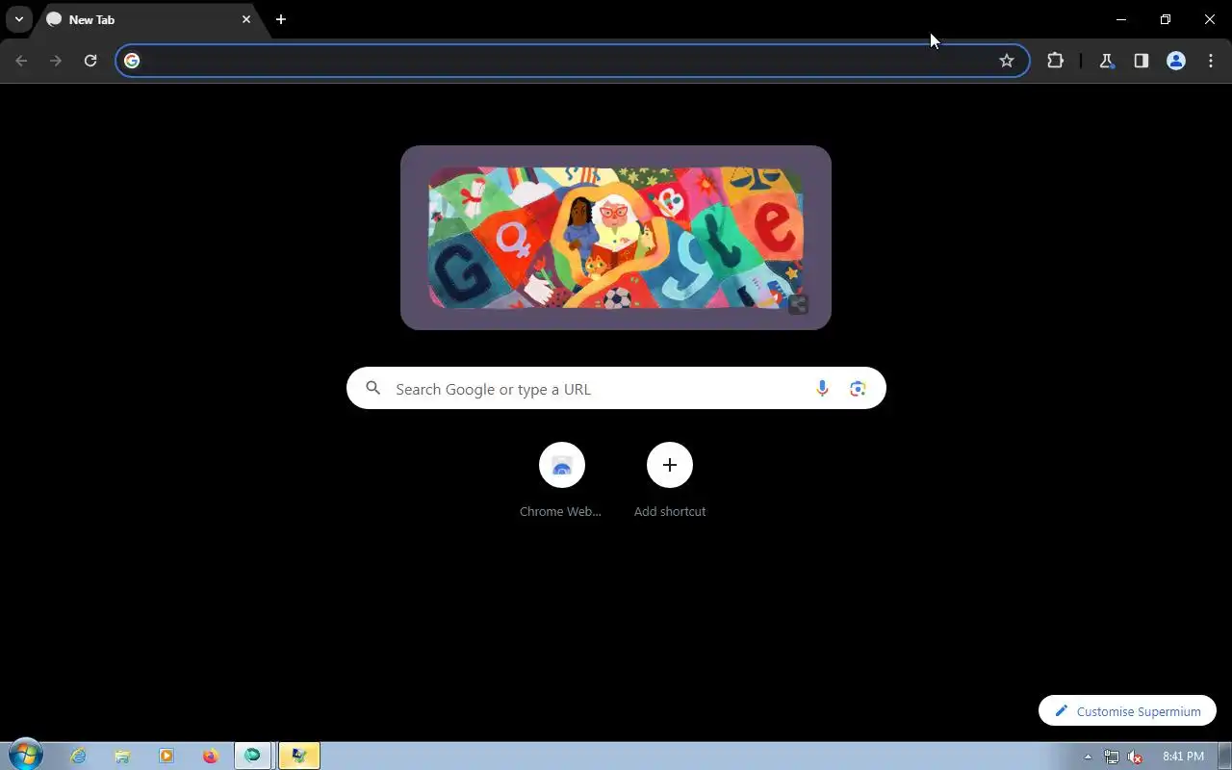
Task: Click the Customise Supermium button
Action: click(x=1127, y=711)
